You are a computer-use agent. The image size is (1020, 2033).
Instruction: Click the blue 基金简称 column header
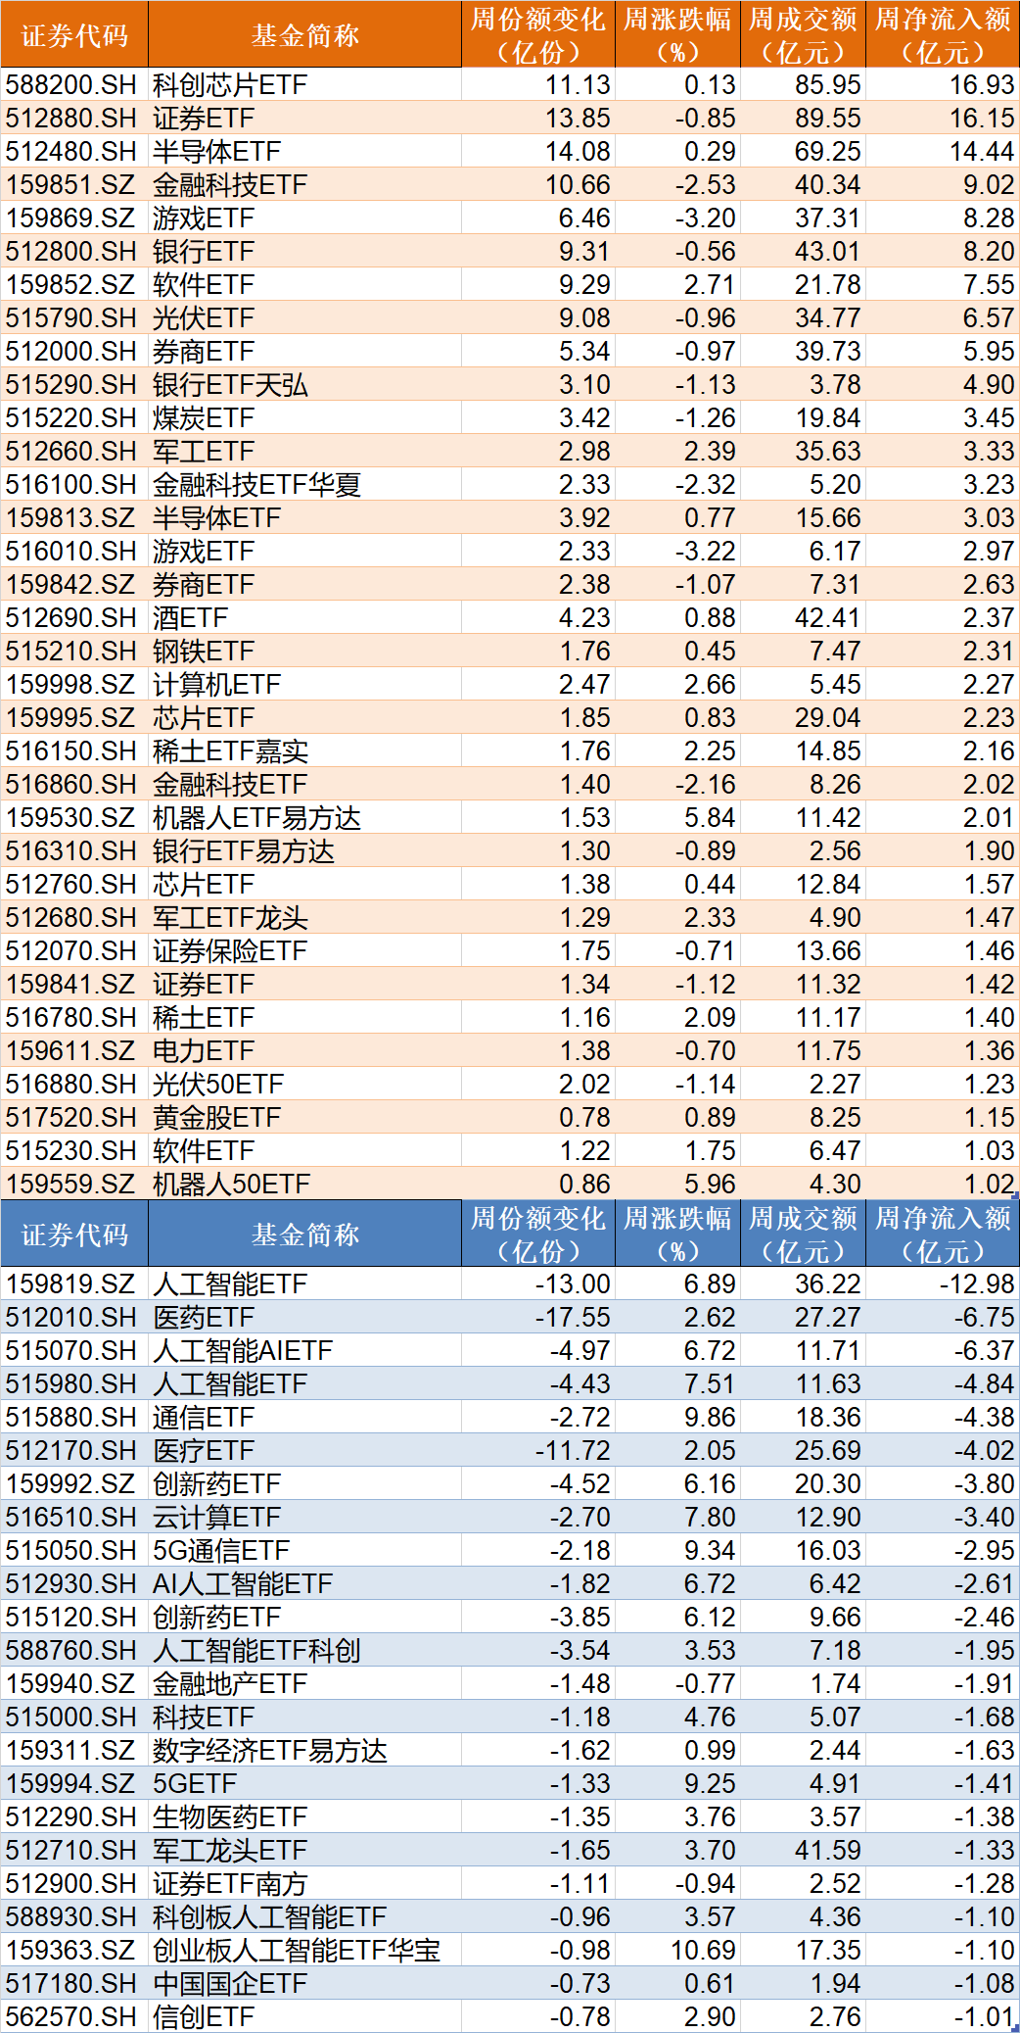tap(304, 1234)
